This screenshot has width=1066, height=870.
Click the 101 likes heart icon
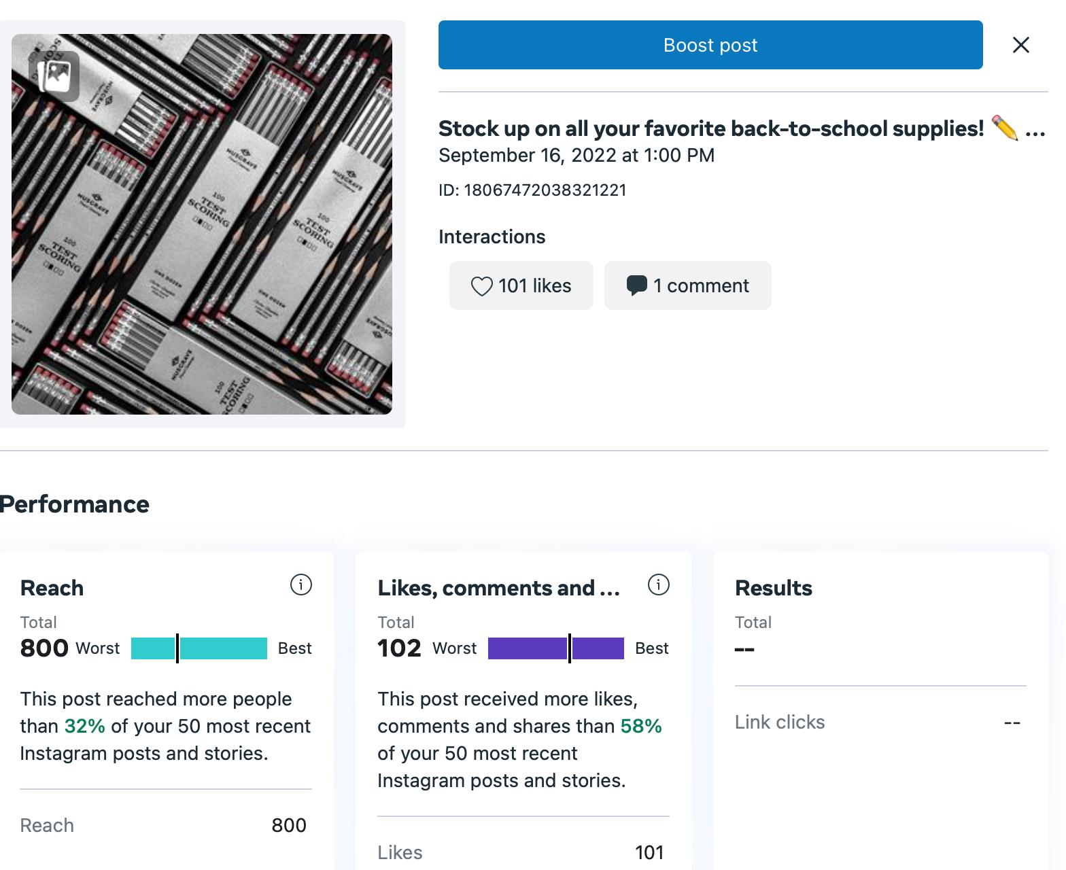[481, 286]
